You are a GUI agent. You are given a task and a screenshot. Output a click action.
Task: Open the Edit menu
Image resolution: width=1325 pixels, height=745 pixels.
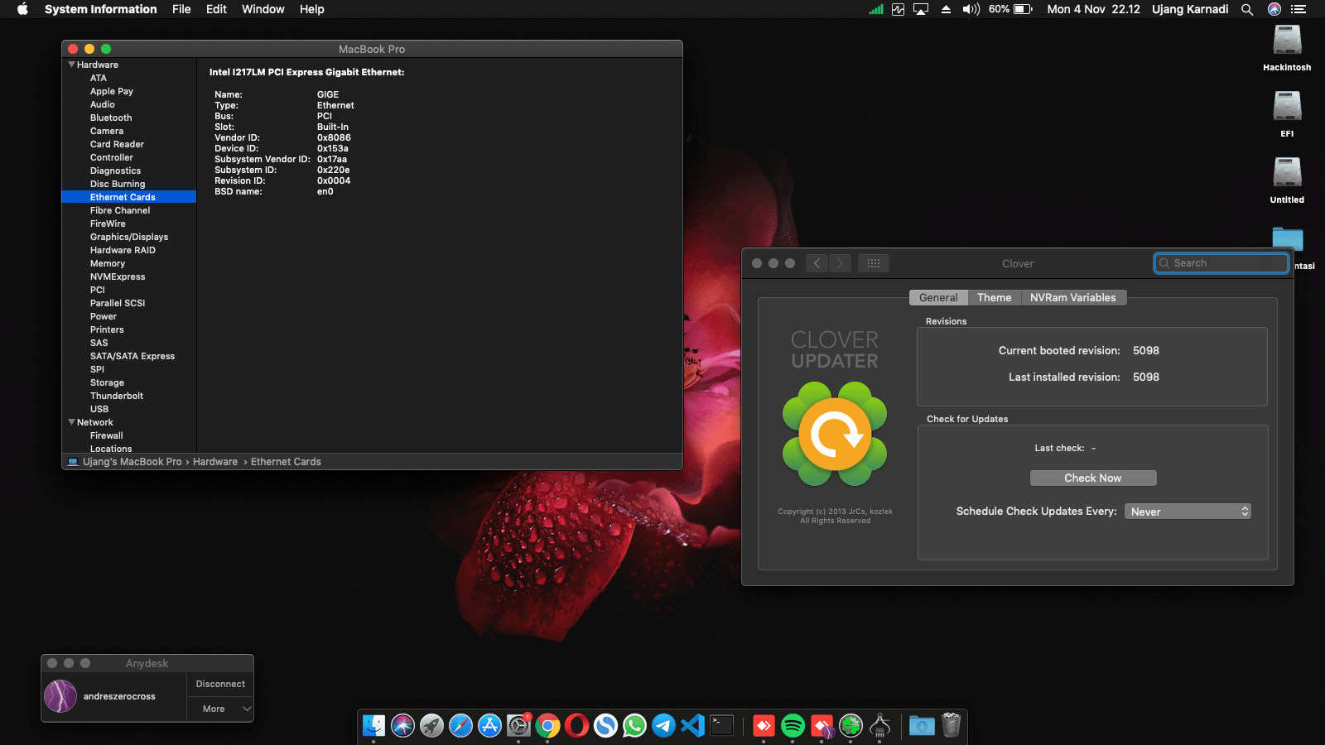click(x=216, y=9)
